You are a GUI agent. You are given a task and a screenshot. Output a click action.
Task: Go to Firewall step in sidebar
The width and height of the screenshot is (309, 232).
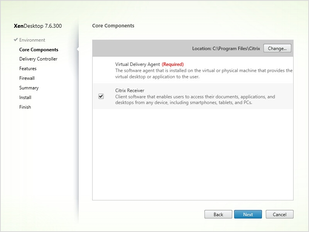pos(27,78)
